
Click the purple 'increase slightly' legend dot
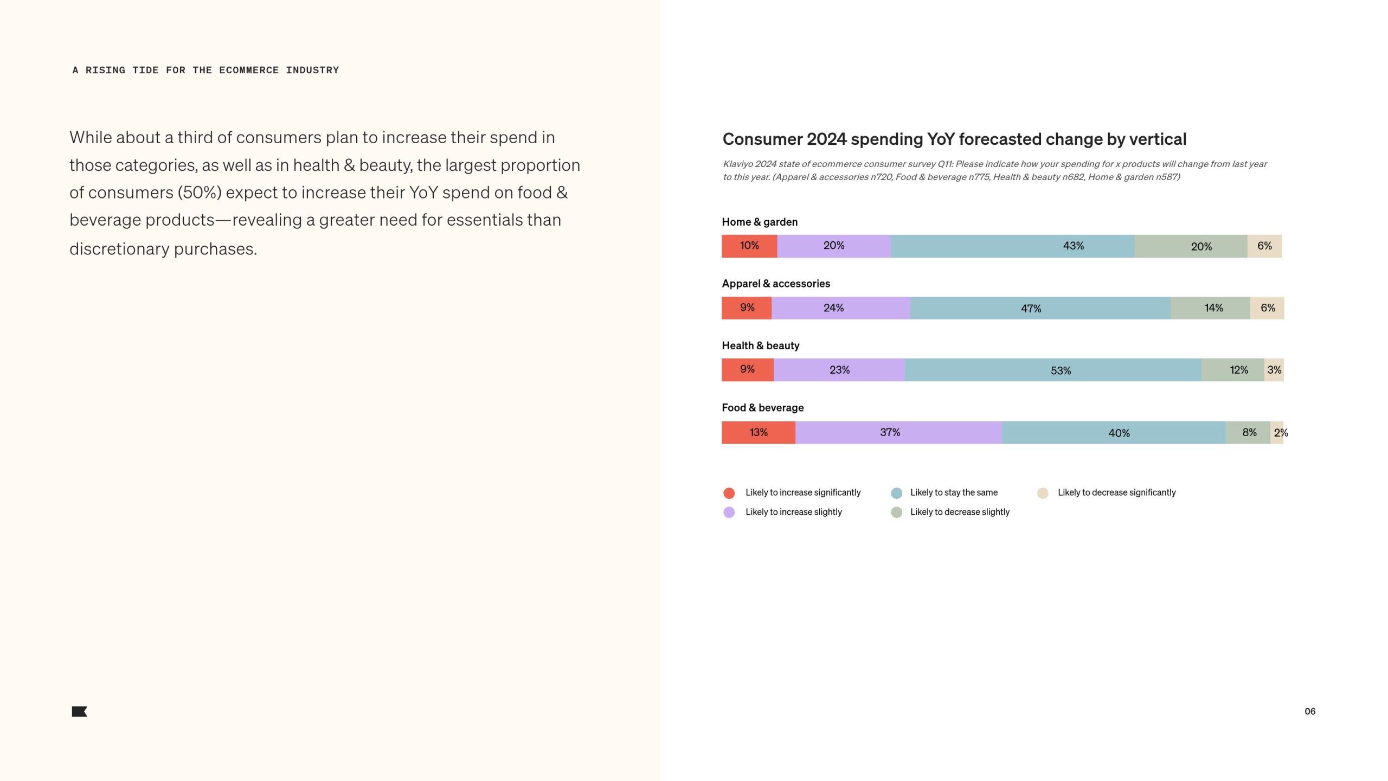click(x=729, y=512)
